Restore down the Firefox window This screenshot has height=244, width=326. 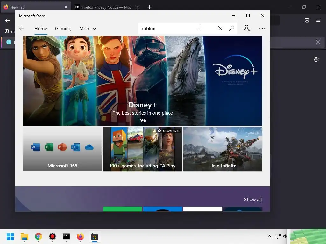[304, 7]
